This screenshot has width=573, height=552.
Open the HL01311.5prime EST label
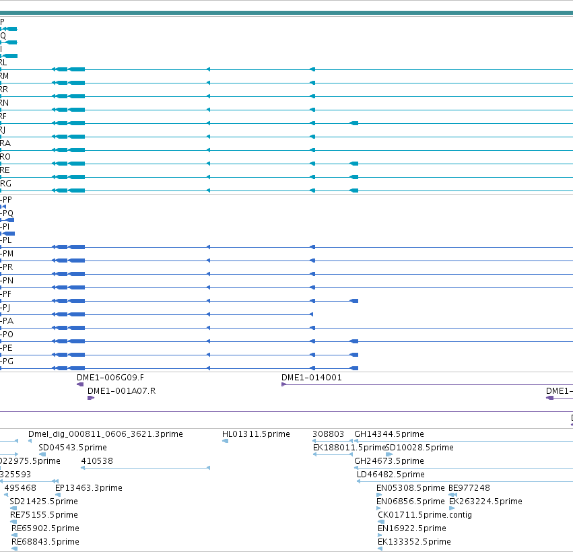point(256,434)
